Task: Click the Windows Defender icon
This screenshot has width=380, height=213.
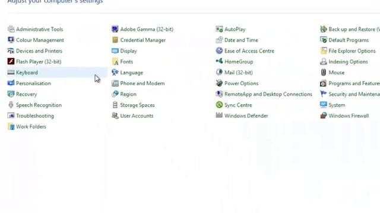Action: coord(219,115)
